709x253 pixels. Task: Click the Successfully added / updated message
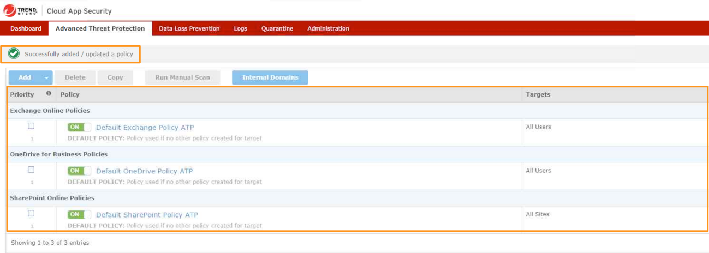tap(79, 55)
